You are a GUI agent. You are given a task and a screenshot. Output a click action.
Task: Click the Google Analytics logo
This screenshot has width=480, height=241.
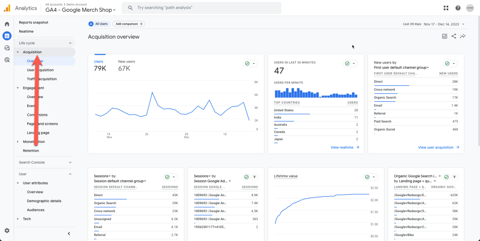tap(7, 8)
